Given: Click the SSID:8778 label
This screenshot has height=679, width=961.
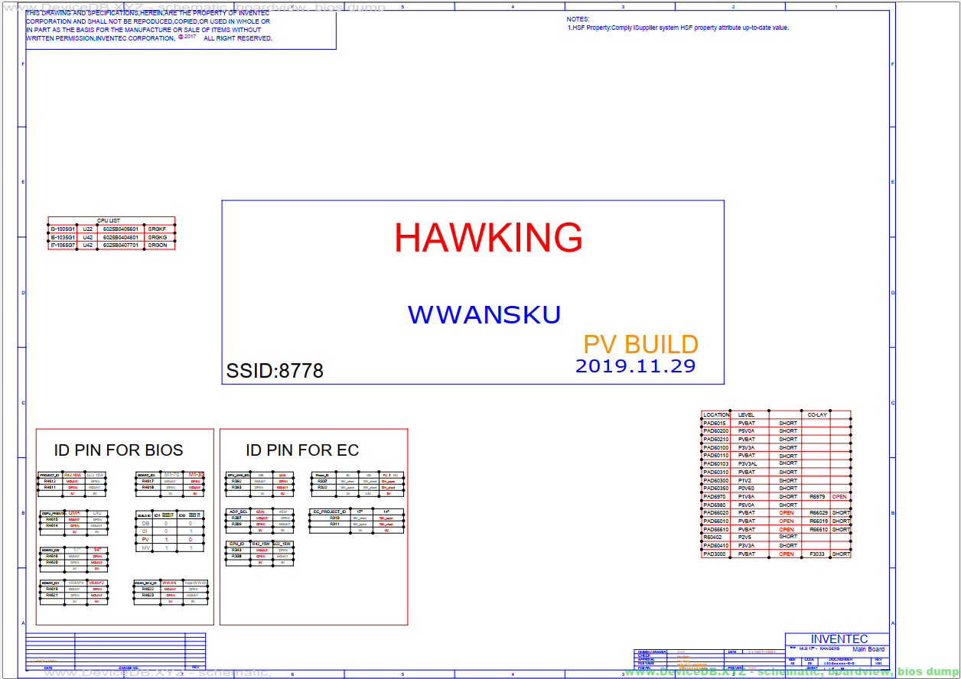Looking at the screenshot, I should coord(275,371).
